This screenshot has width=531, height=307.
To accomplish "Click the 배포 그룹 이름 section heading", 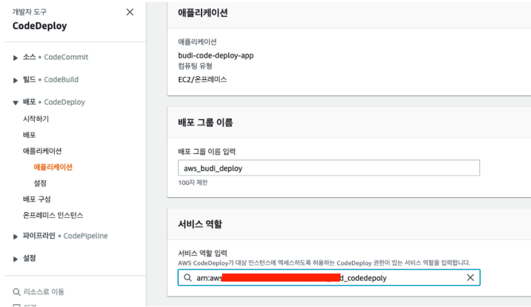I will coord(205,122).
